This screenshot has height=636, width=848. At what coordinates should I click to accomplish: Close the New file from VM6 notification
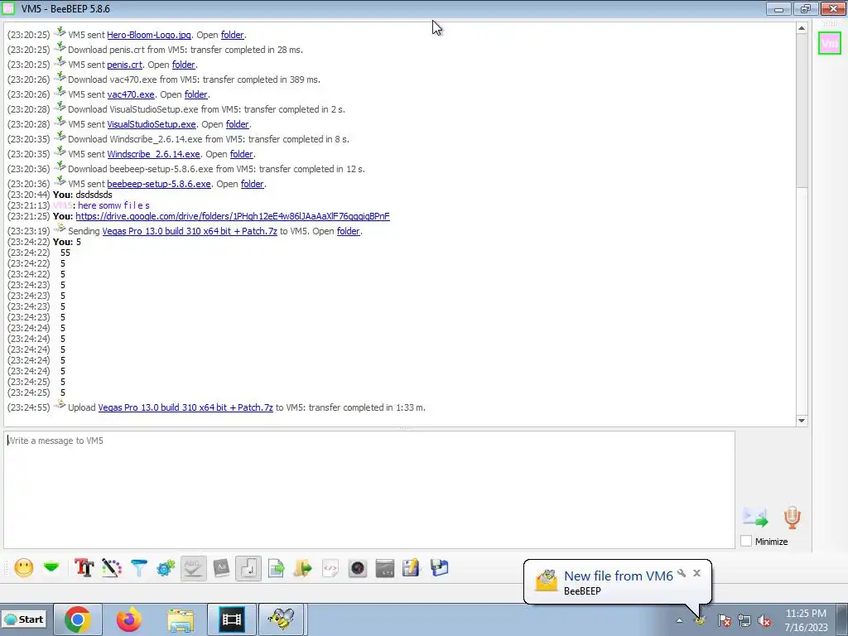tap(696, 573)
